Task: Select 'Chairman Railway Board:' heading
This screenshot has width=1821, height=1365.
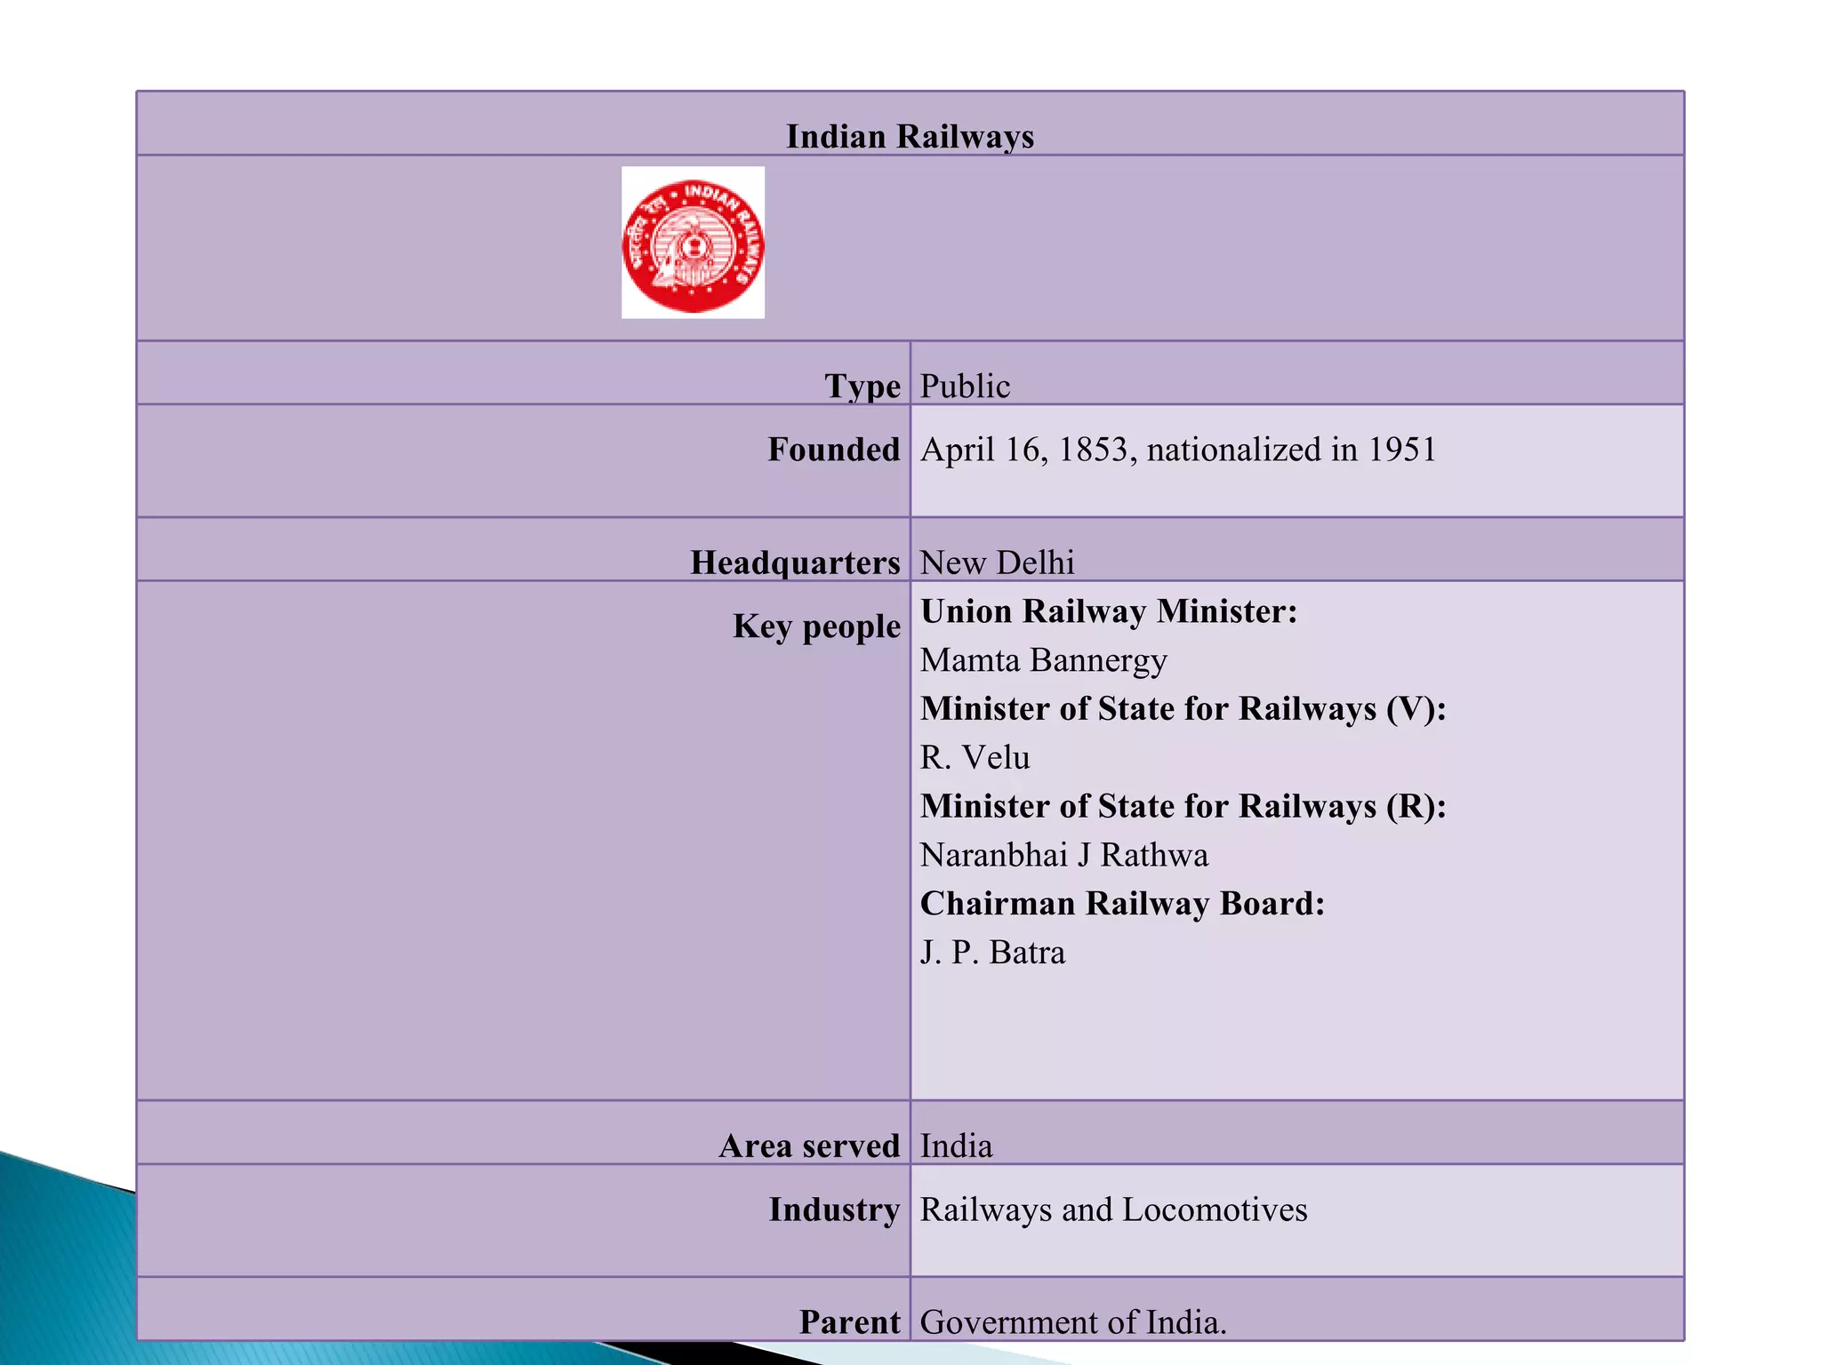Action: (x=1122, y=905)
